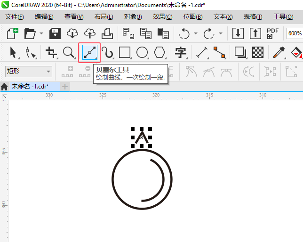
Task: Click the selected chevron shape center
Action: (x=142, y=137)
